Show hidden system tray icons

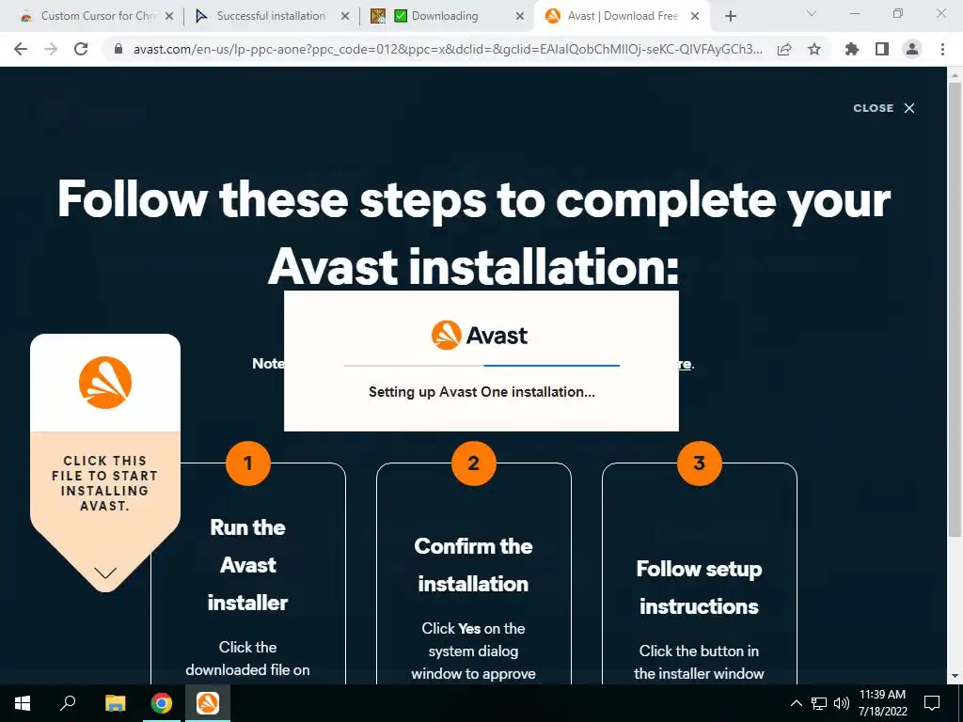796,703
